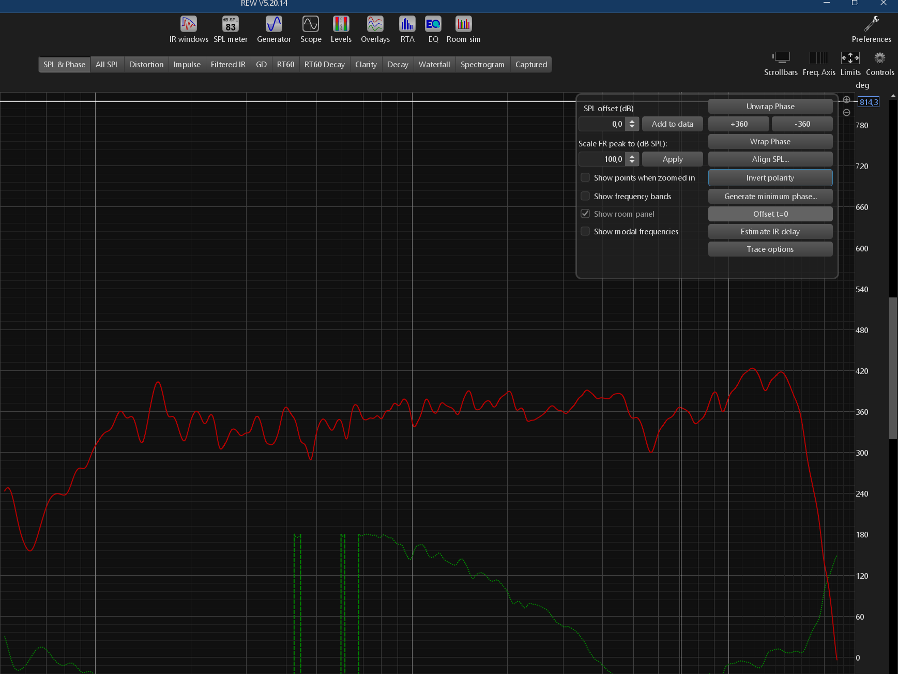This screenshot has width=898, height=674.
Task: Open the Levels tool
Action: click(341, 29)
